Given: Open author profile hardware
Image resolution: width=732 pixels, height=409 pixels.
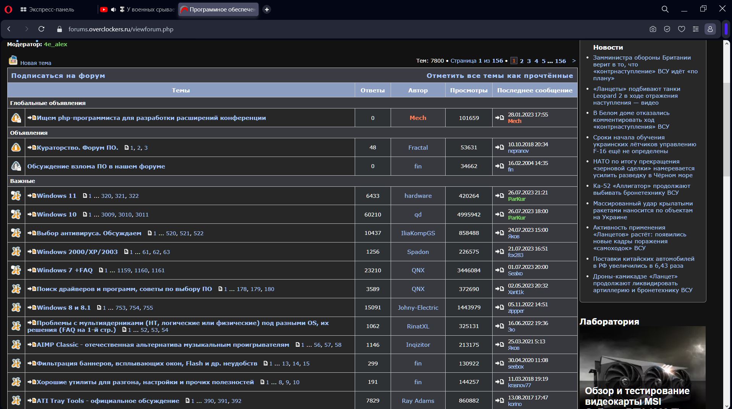Looking at the screenshot, I should (418, 196).
